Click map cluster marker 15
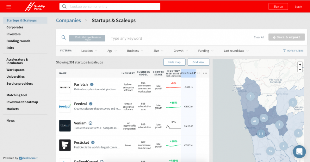Screen dimensions: 310x162 pyautogui.click(x=270, y=151)
